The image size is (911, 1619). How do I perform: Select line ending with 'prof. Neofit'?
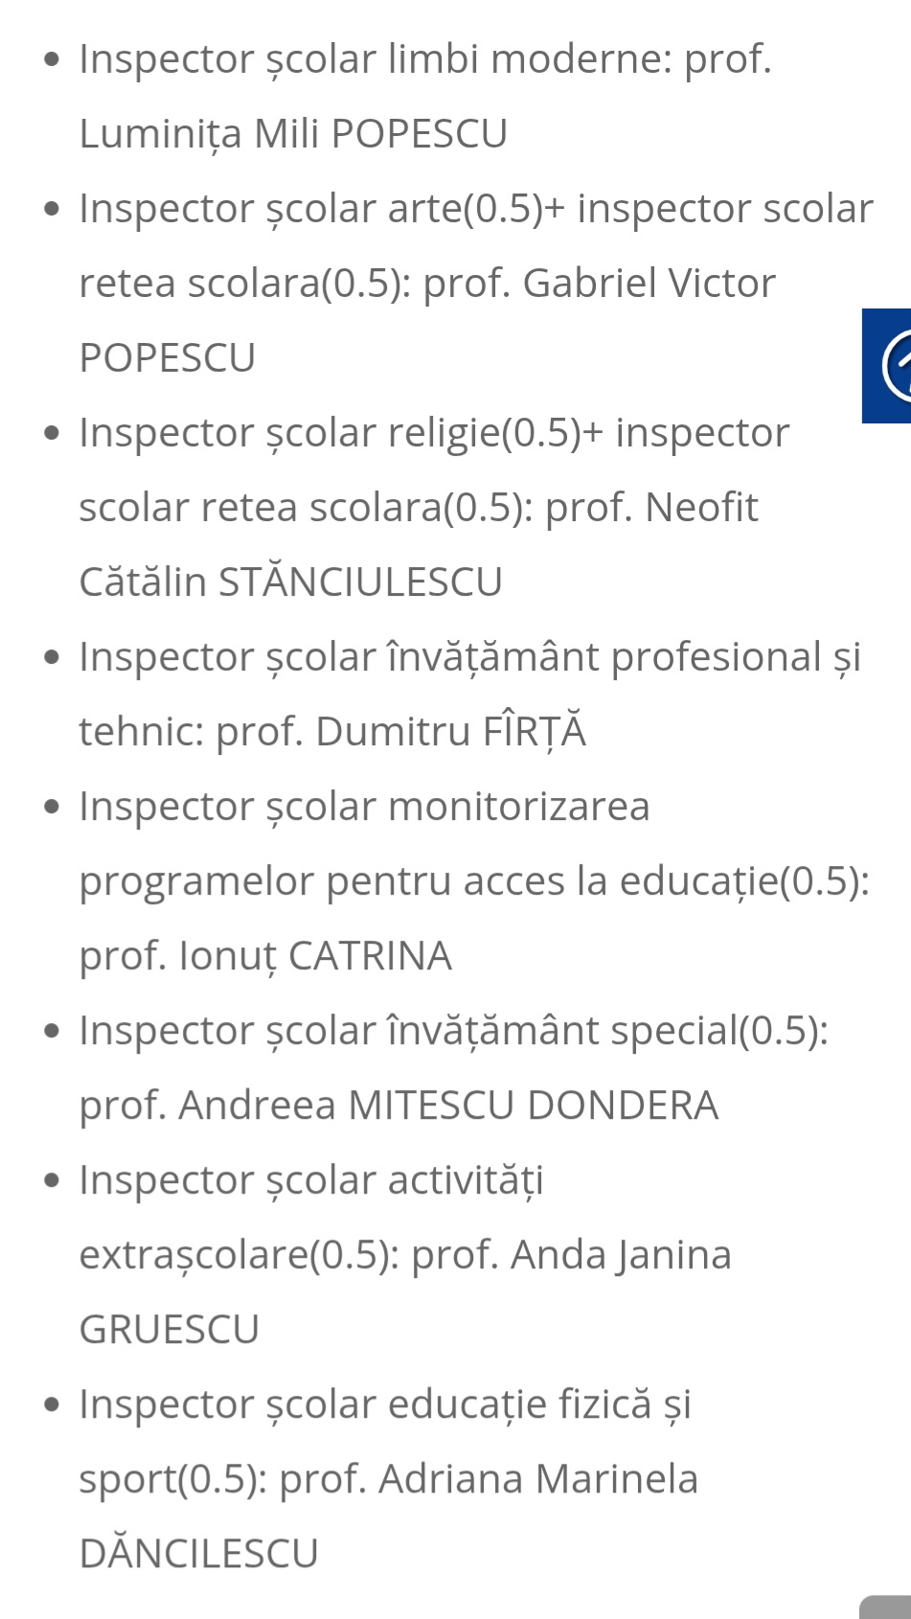coord(419,508)
